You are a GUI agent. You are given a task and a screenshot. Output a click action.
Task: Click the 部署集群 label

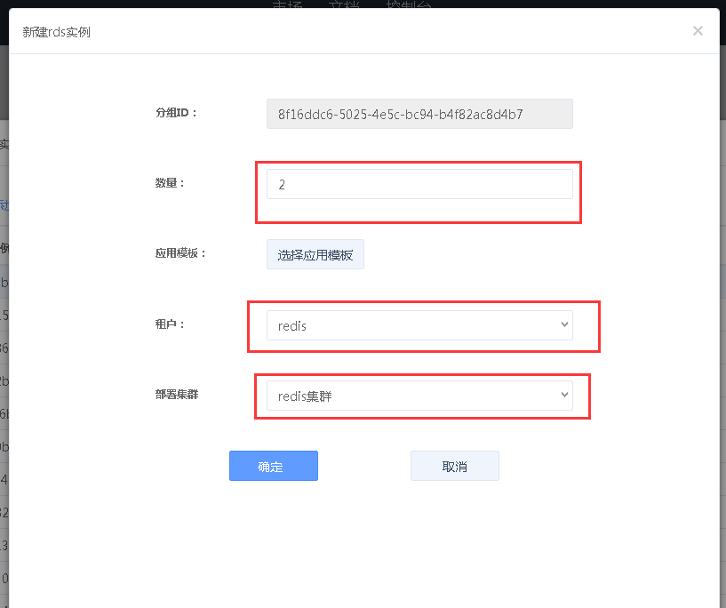(x=177, y=394)
